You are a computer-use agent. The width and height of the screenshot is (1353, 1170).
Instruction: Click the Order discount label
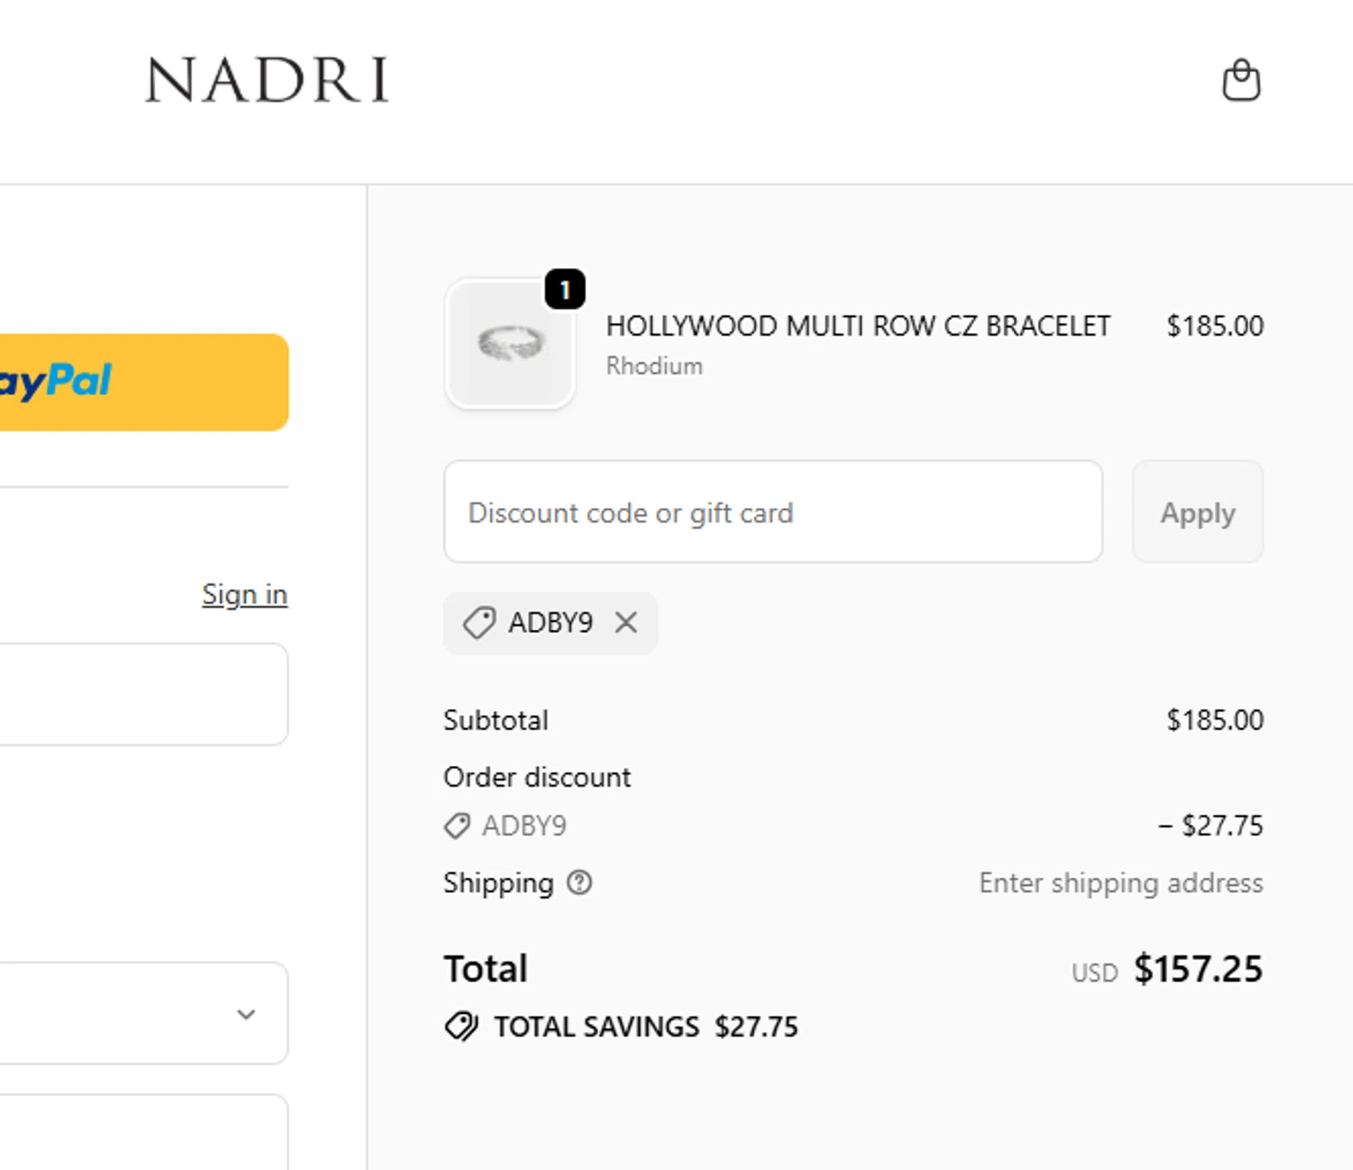tap(537, 777)
